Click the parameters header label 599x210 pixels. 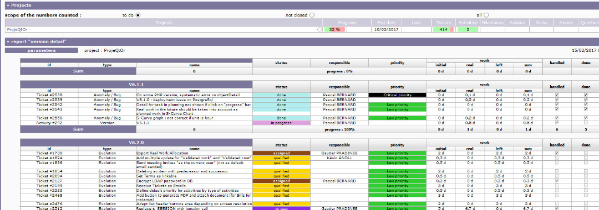tap(41, 50)
